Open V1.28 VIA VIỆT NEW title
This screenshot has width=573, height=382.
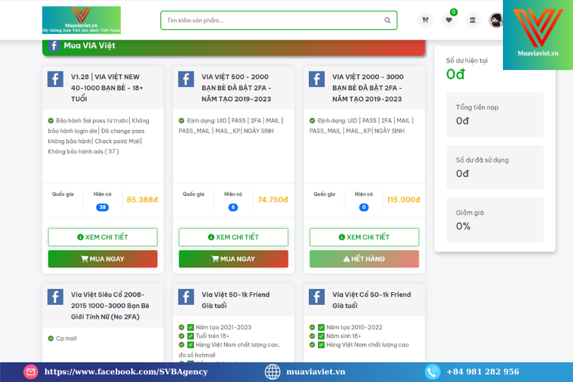pos(108,88)
